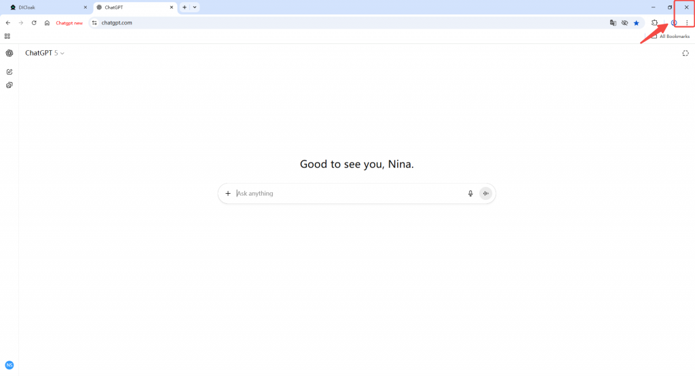This screenshot has width=695, height=376.
Task: Open the NS account avatar menu
Action: [x=10, y=365]
